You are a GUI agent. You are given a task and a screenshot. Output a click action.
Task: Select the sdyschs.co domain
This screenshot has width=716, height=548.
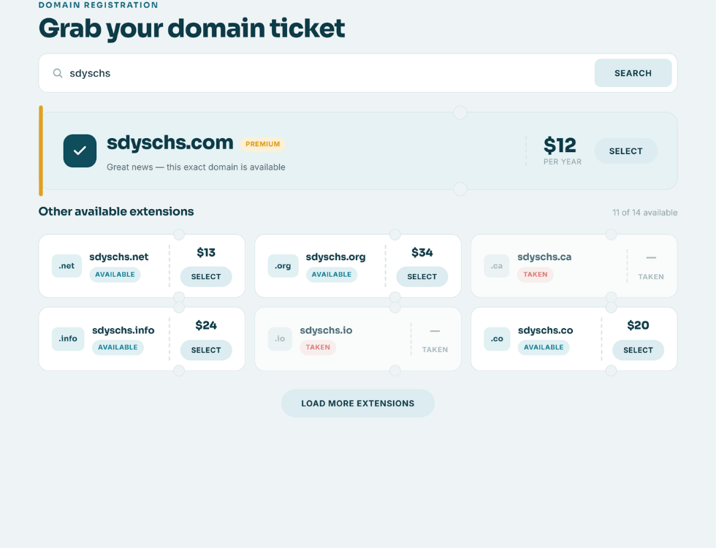tap(638, 350)
